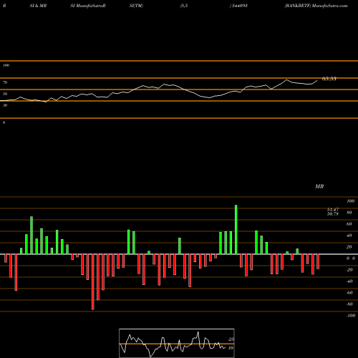Click the "100" label on the upper RSI panel
This screenshot has height=358, width=358.
[x=6, y=65]
